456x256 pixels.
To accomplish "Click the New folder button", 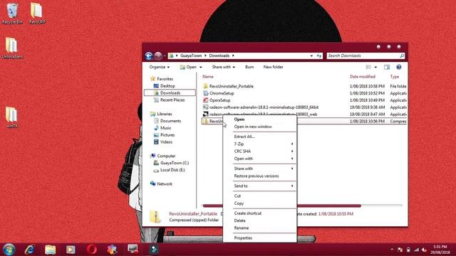I will (273, 67).
